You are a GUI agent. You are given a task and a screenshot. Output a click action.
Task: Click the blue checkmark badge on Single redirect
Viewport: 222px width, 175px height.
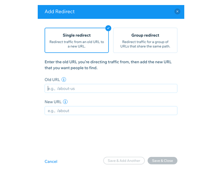click(x=108, y=28)
